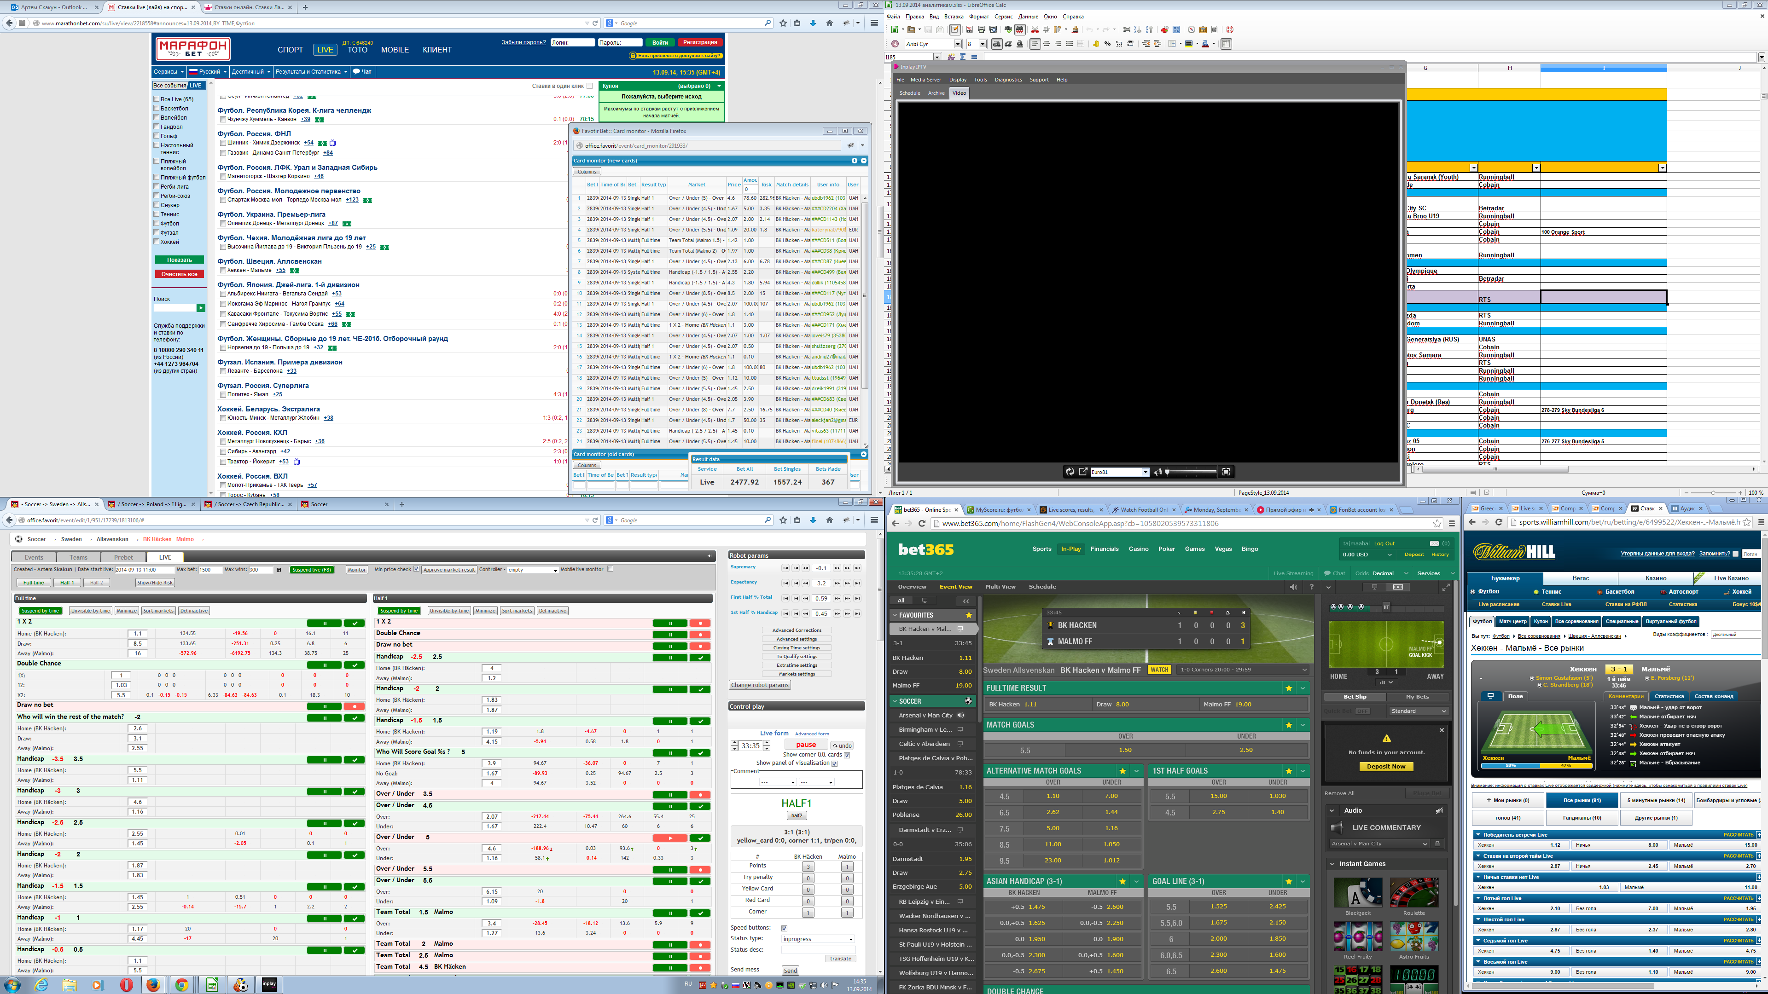Click the inplay app icon in taskbar
The height and width of the screenshot is (994, 1768).
coord(269,984)
